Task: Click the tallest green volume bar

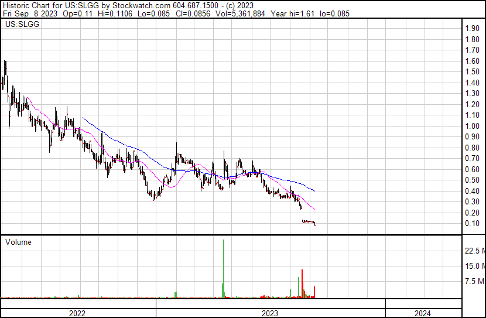Action: [224, 269]
